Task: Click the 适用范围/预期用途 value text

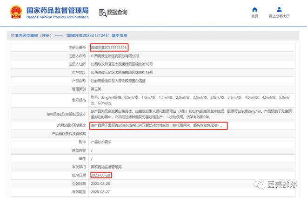Action: (157, 125)
